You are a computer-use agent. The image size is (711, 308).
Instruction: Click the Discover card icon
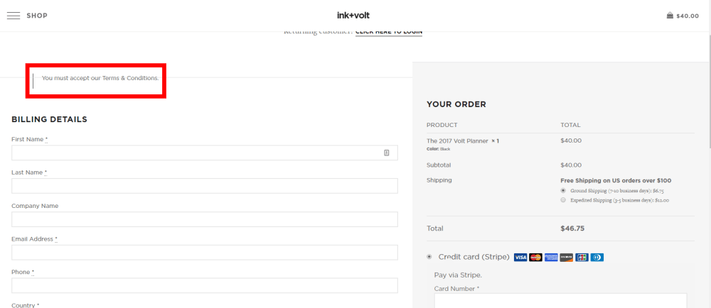click(567, 257)
